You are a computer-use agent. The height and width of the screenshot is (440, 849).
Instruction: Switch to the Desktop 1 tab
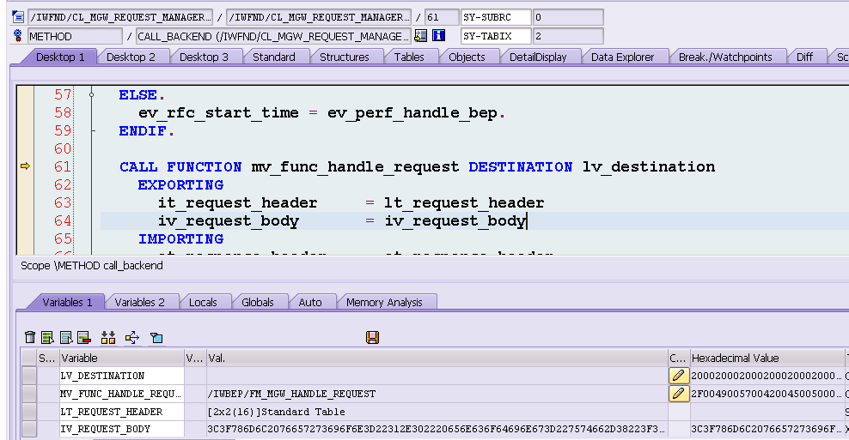[60, 57]
